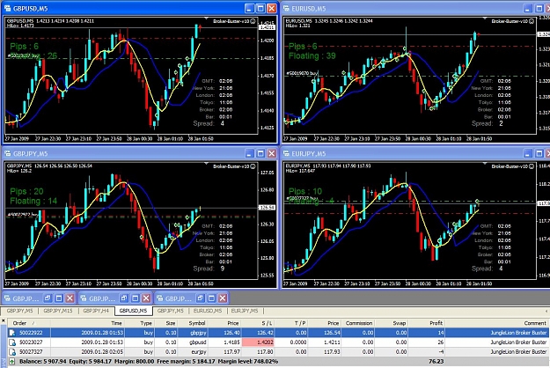Click the order icon in row 50022922
This screenshot has height=368, width=550.
click(x=12, y=333)
